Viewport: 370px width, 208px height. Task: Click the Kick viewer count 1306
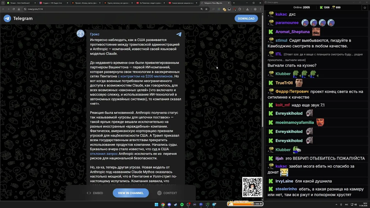pos(324,7)
